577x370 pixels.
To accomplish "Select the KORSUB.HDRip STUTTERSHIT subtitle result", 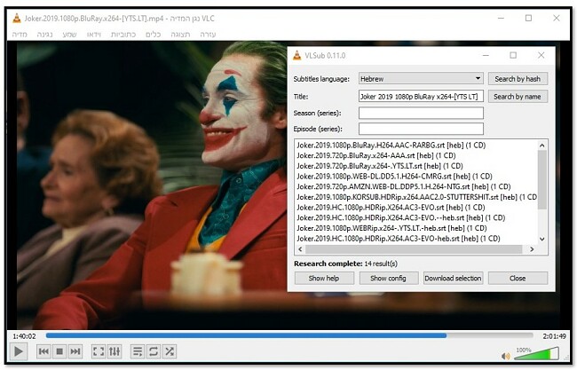I will pos(416,197).
